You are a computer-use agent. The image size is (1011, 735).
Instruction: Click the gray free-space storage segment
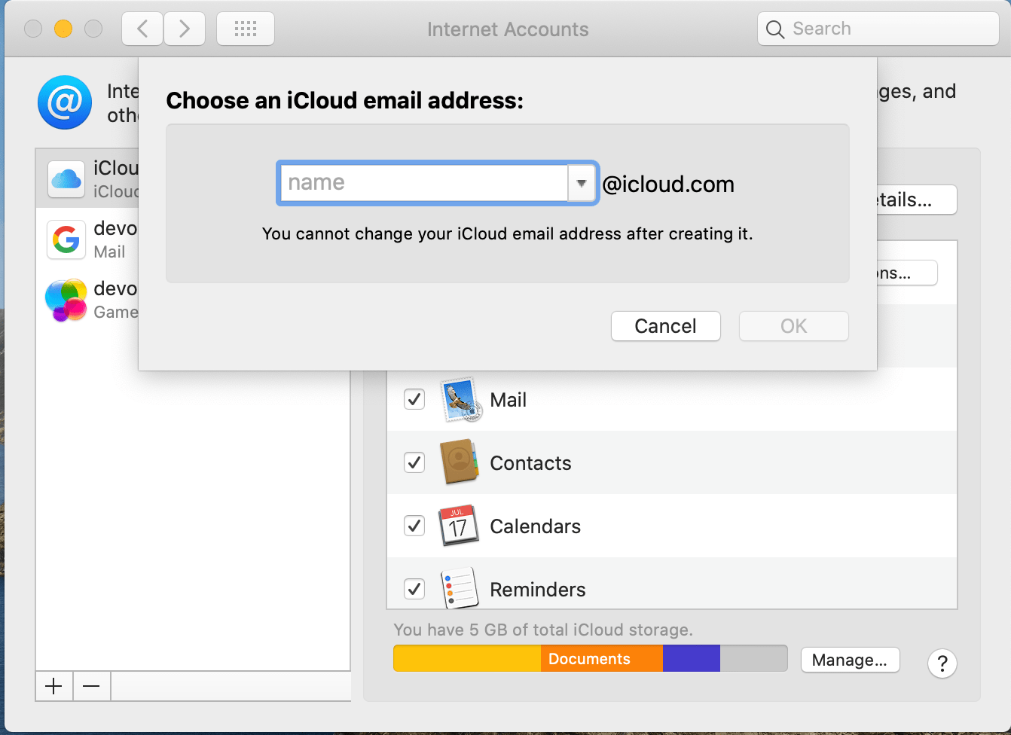[753, 658]
